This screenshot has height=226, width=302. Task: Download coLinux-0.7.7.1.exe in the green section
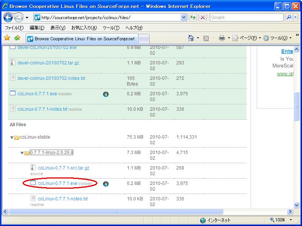[37, 93]
